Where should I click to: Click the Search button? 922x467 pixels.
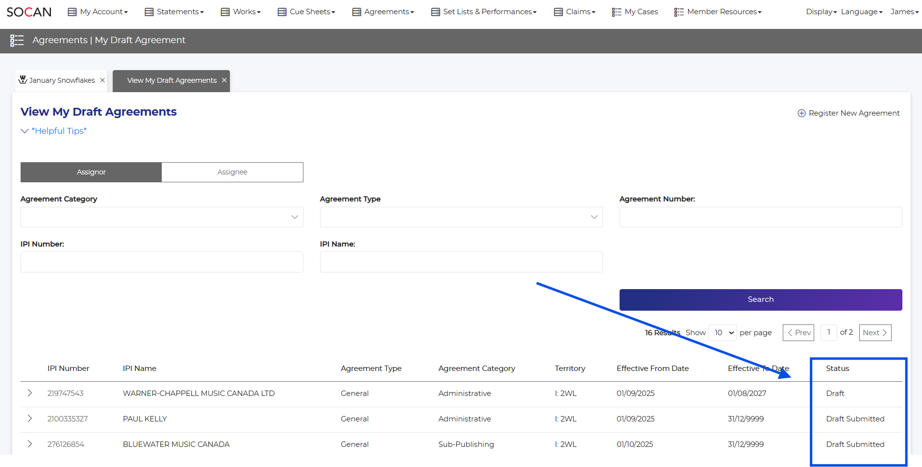[760, 299]
